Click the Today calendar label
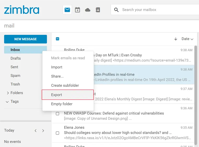Image resolution: width=199 pixels, height=147 pixels. [x=9, y=130]
